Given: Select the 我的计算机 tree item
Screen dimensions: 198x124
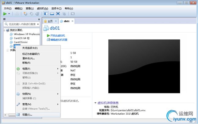Looking at the screenshot, I should pos(16,30).
